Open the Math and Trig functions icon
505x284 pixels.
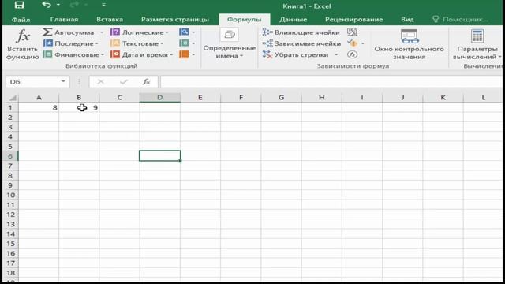(184, 43)
